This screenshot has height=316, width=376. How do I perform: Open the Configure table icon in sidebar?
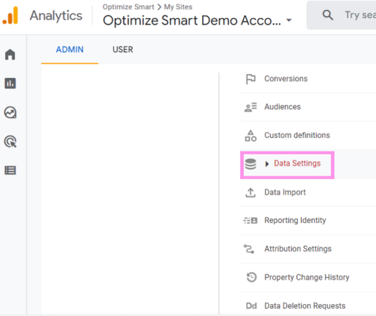pos(10,170)
